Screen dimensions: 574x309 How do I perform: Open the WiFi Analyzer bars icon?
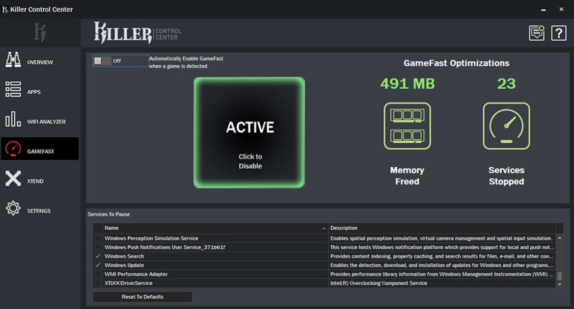click(13, 119)
